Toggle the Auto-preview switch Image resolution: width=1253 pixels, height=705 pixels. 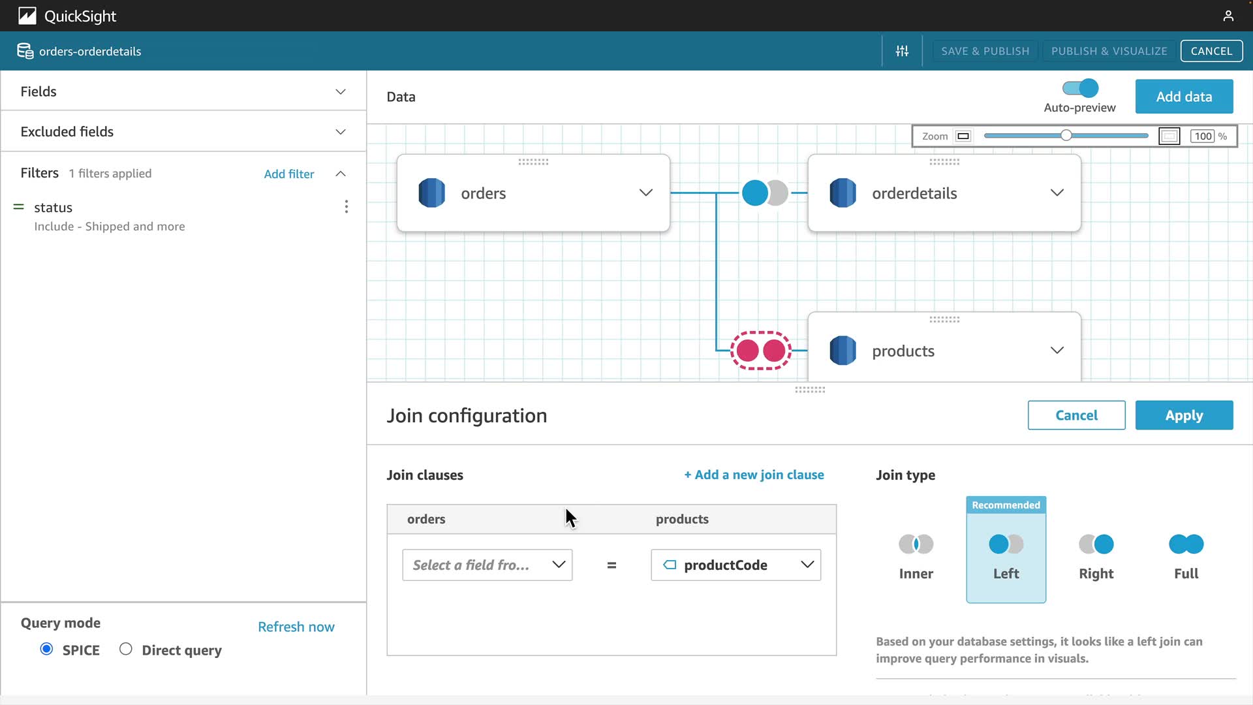pyautogui.click(x=1080, y=87)
